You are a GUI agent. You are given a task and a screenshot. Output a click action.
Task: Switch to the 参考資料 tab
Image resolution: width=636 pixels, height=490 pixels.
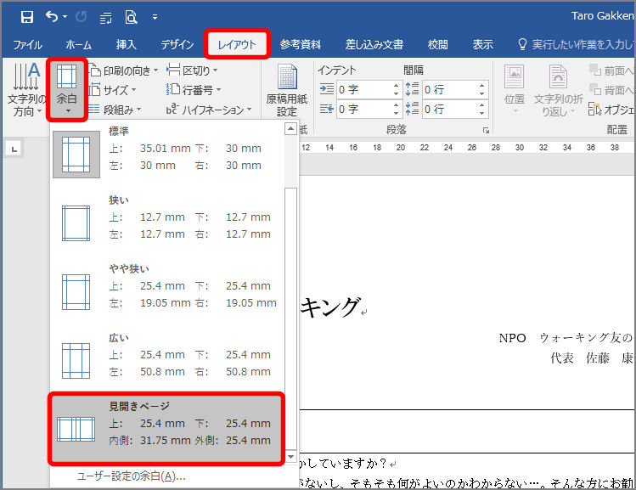point(300,45)
